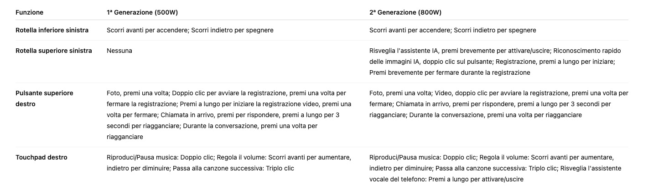Click the "Rotella superiore sinistra" row label

[x=54, y=51]
